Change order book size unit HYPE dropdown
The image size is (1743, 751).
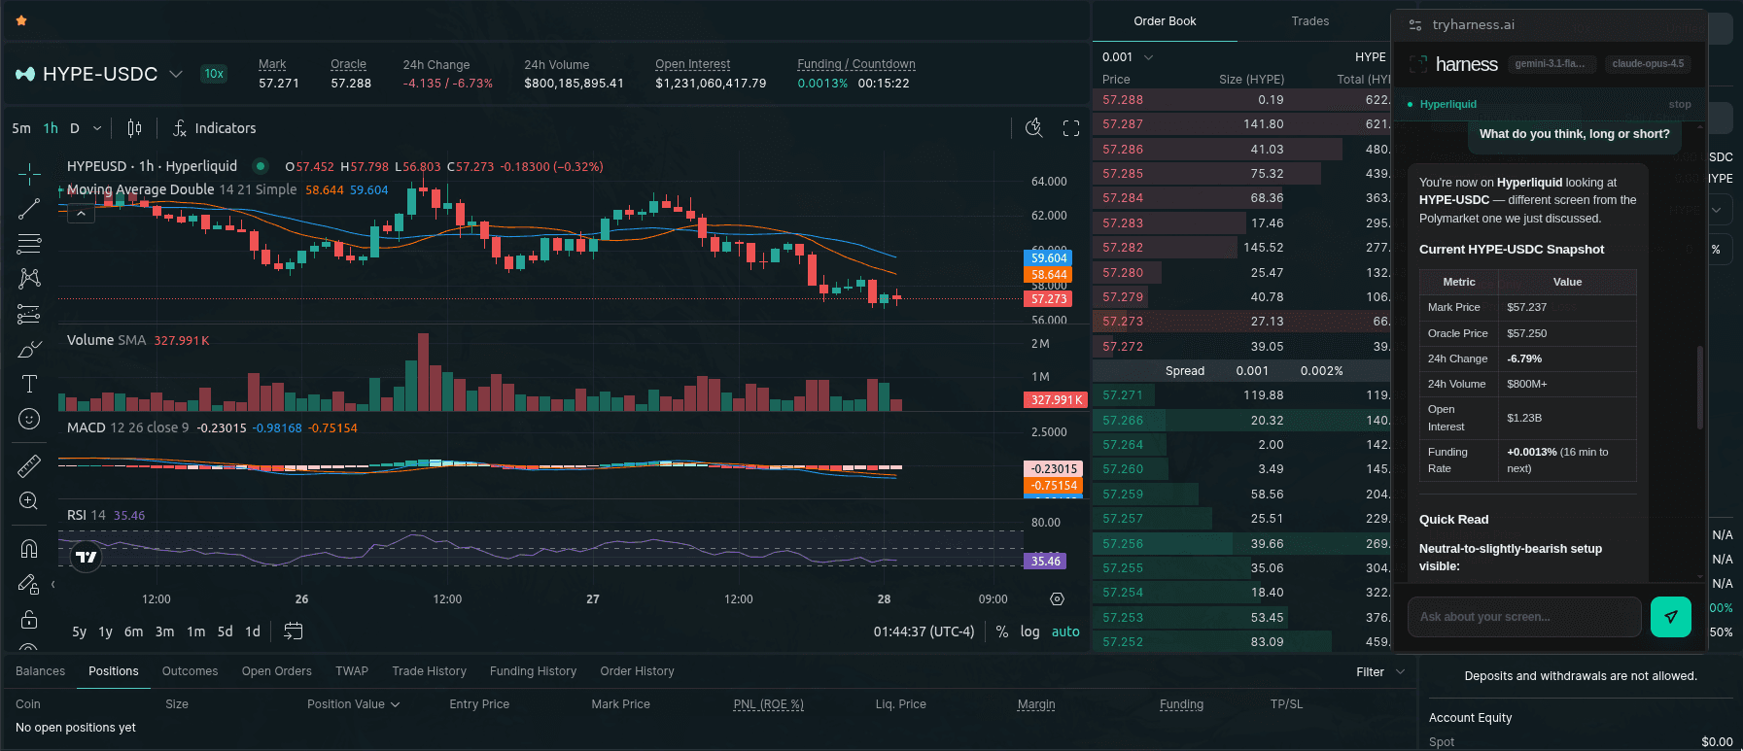[1371, 57]
